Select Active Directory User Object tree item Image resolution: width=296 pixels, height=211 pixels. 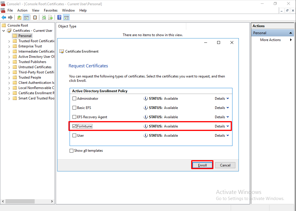(36, 57)
